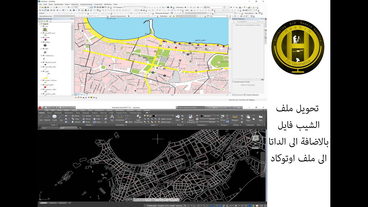The image size is (368, 207).
Task: Click the Mirror tool in AutoCAD
Action: tap(86, 119)
